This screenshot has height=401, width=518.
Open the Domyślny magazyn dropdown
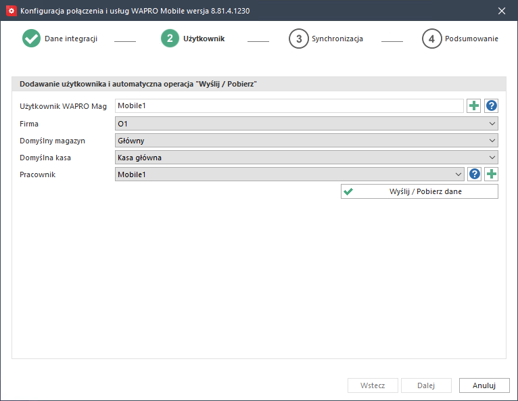tap(306, 141)
